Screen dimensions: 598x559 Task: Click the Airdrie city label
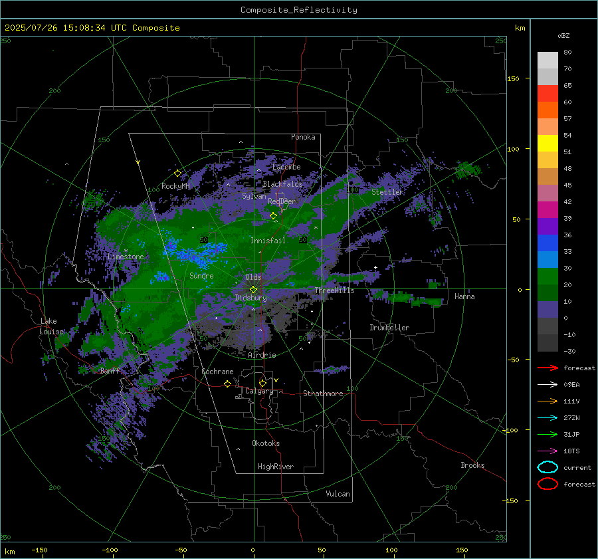click(x=262, y=355)
